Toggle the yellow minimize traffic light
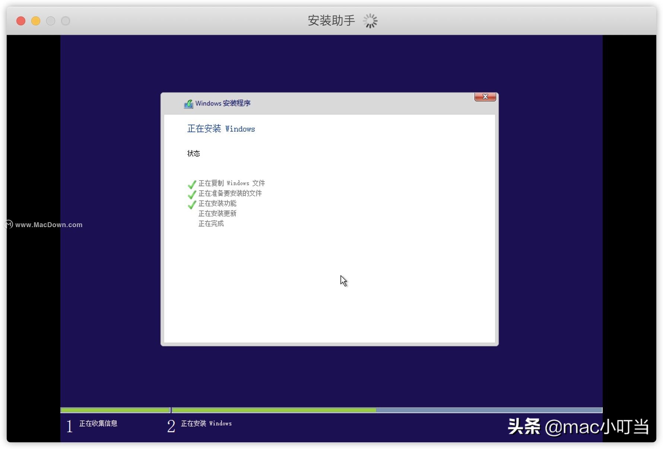Screen dimensions: 663x449 point(36,21)
